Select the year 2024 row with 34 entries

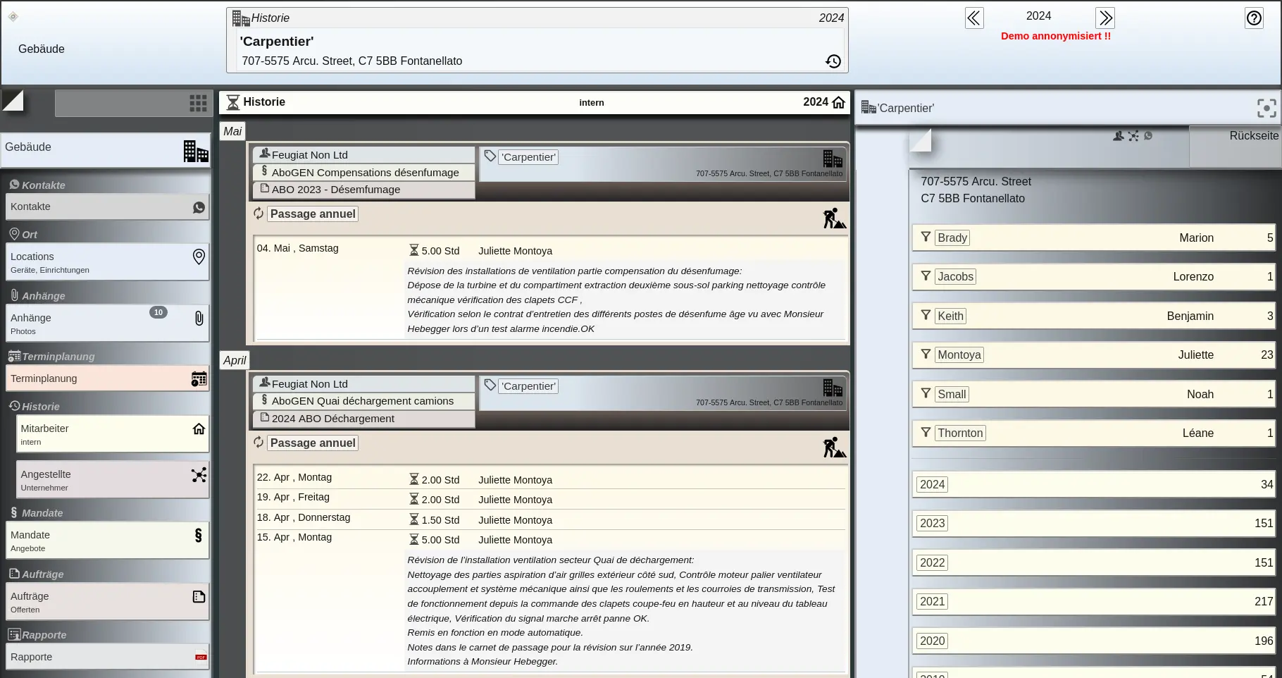click(x=1095, y=485)
